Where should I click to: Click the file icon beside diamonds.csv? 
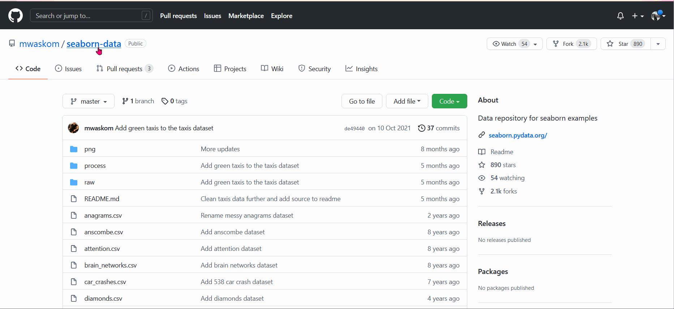(74, 299)
